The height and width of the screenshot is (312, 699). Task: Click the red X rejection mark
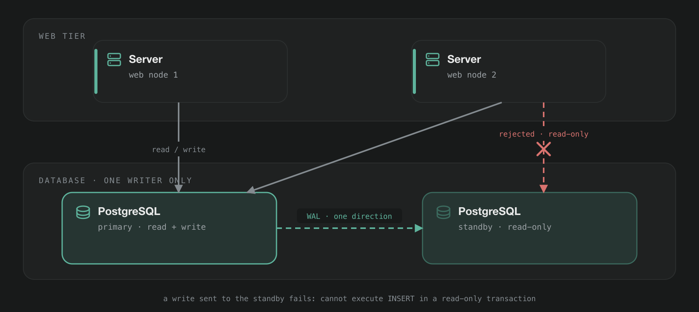point(544,149)
